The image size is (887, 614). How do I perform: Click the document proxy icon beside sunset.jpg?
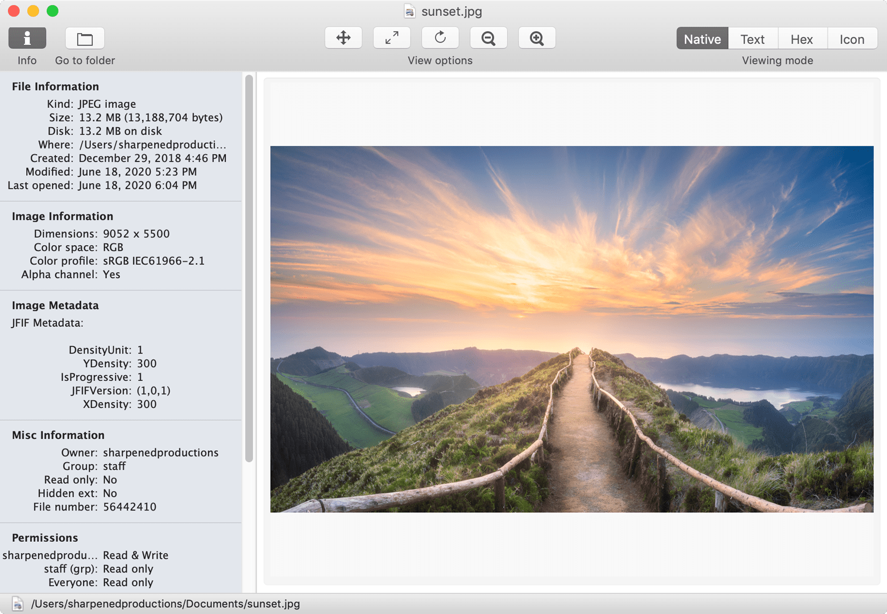(x=409, y=11)
